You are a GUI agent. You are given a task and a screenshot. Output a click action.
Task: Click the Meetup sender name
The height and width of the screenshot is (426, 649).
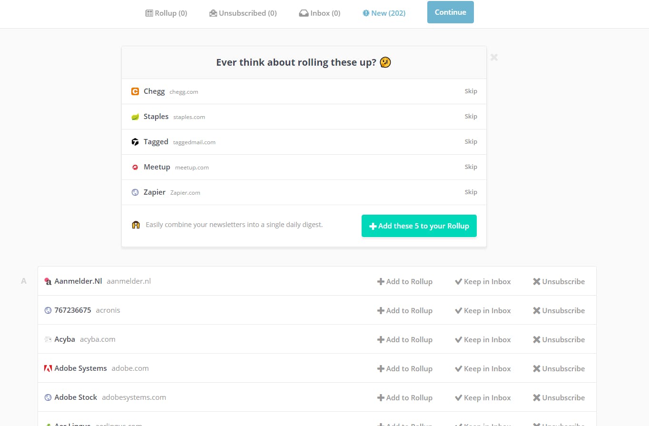point(157,167)
